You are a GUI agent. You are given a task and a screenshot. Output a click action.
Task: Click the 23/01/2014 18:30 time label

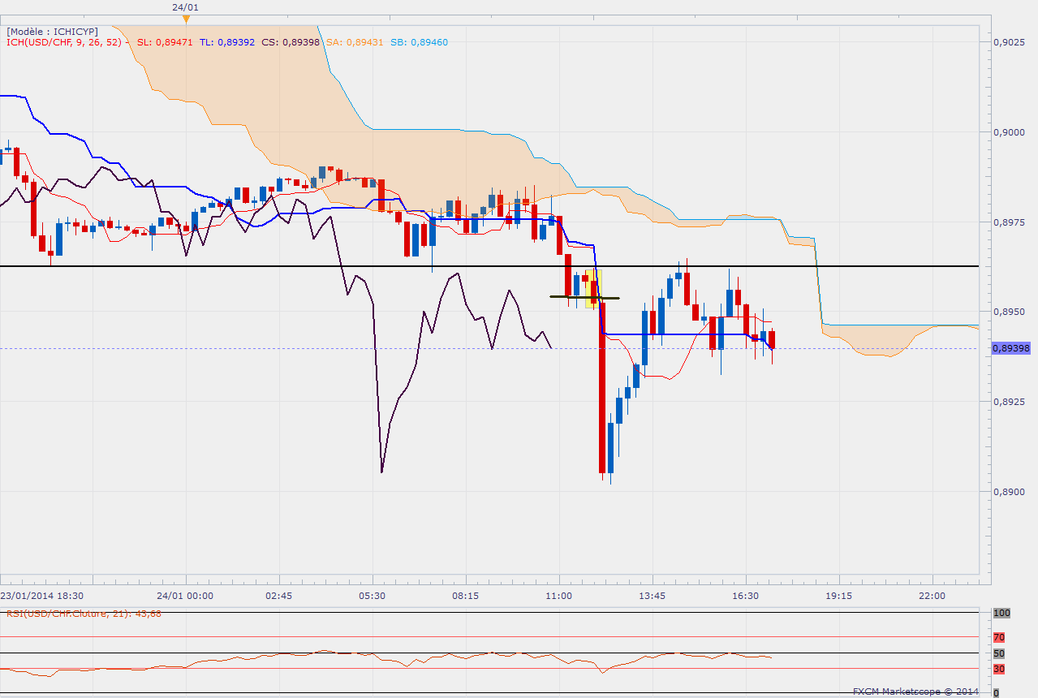(41, 596)
